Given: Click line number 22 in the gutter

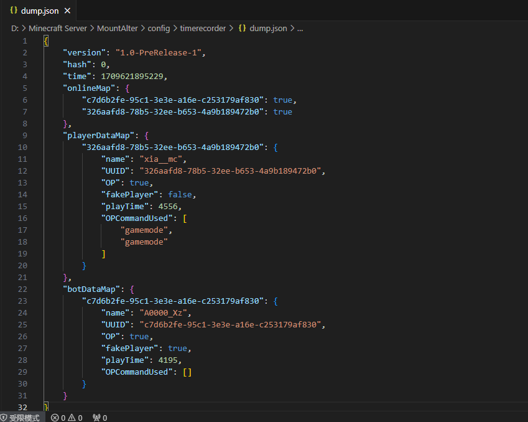Looking at the screenshot, I should (22, 289).
